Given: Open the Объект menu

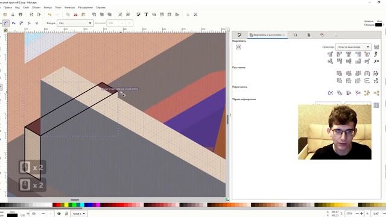Looking at the screenshot, I should (x=36, y=8).
